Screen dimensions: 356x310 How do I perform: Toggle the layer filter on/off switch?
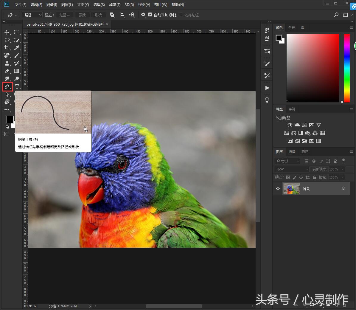343,161
